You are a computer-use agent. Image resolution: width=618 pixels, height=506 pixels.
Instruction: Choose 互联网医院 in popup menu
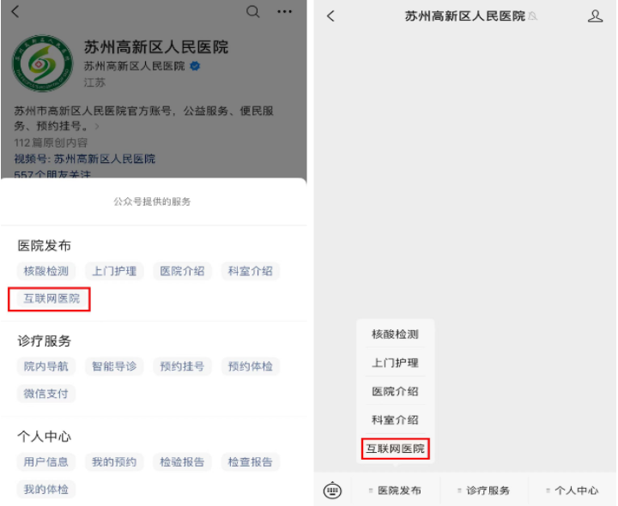point(396,449)
